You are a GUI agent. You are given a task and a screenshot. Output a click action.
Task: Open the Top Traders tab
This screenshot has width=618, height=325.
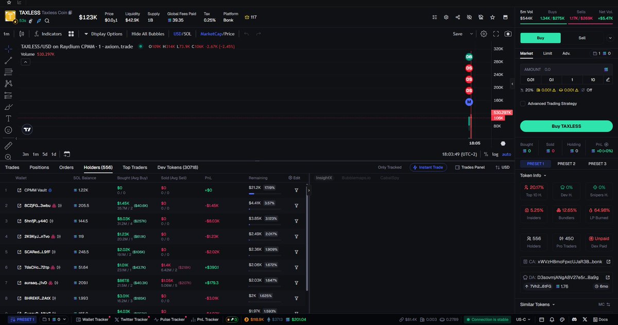(x=135, y=167)
